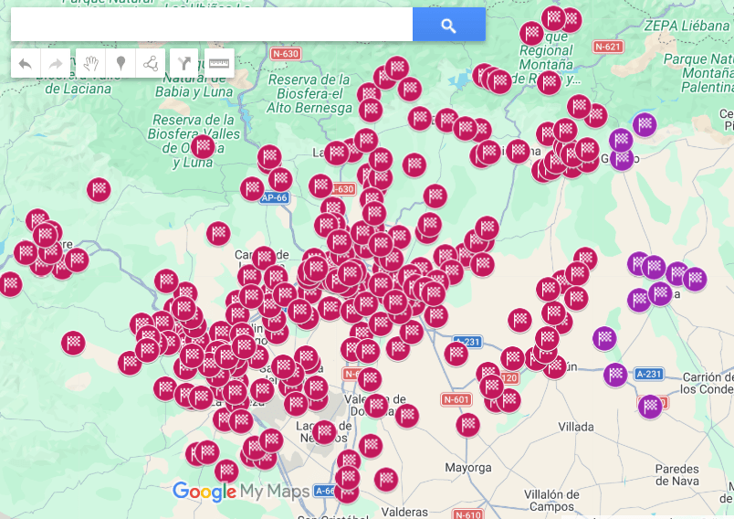Redo the last undone action
This screenshot has width=734, height=519.
point(55,64)
